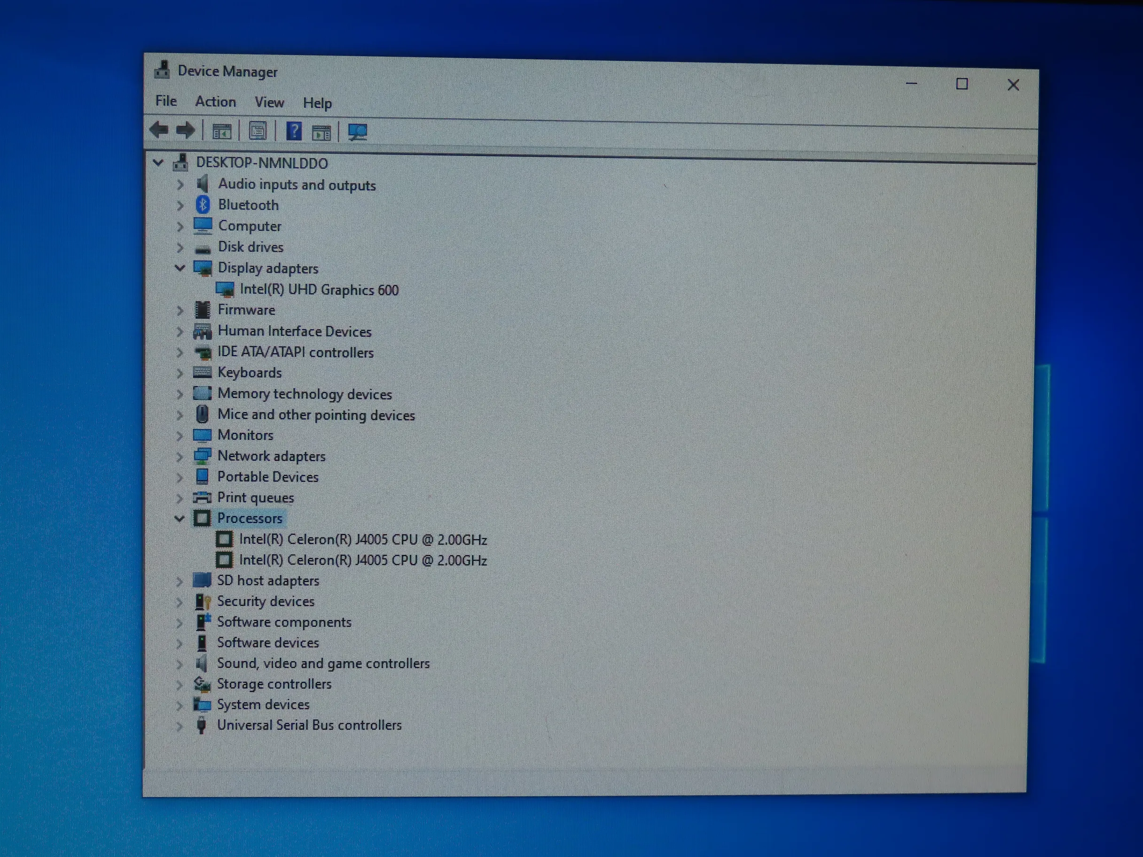Click the Forward arrow toolbar icon

point(186,130)
